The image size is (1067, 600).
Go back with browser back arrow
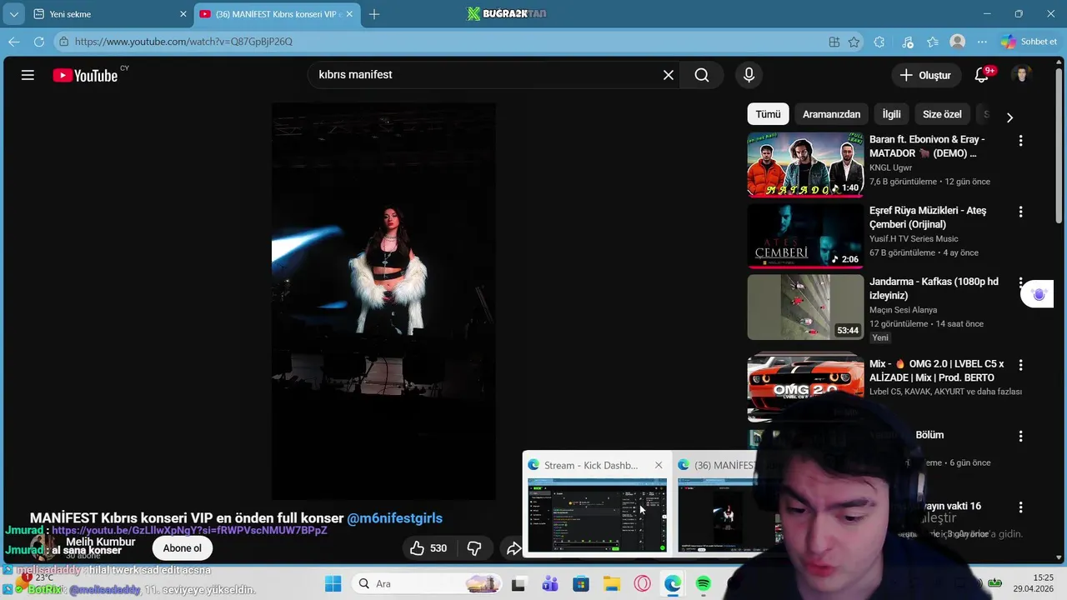pyautogui.click(x=14, y=42)
